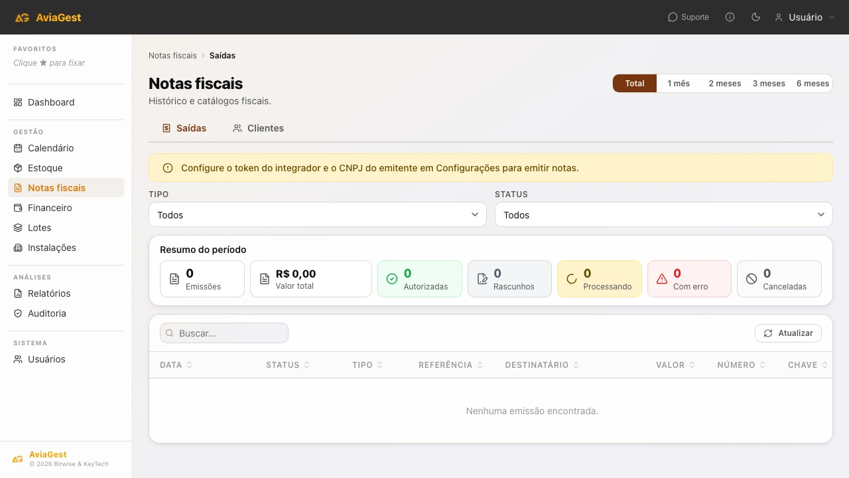Open the Tipo dropdown
Image resolution: width=849 pixels, height=478 pixels.
[x=318, y=214]
